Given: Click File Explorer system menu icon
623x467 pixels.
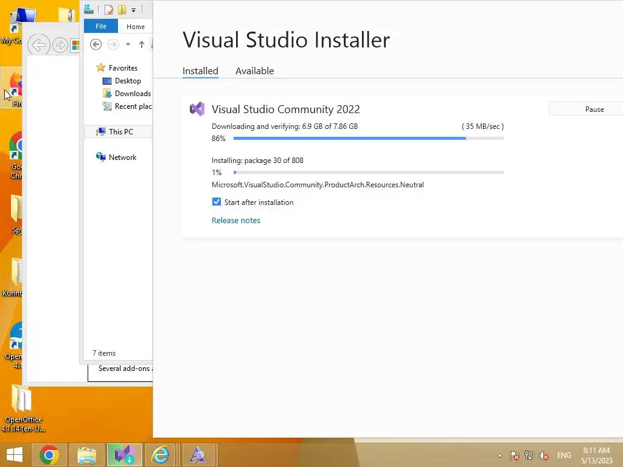Looking at the screenshot, I should pyautogui.click(x=89, y=9).
